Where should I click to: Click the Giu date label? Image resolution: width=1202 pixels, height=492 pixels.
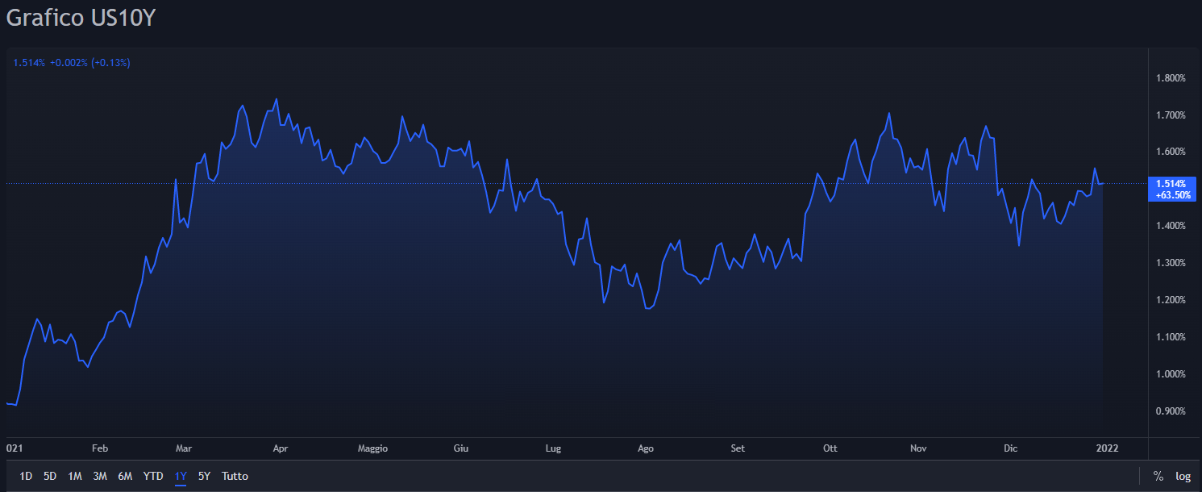(461, 448)
